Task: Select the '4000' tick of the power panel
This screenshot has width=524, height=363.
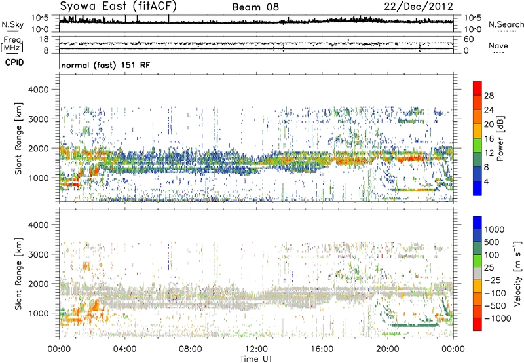Action: pyautogui.click(x=38, y=90)
